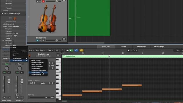Image resolution: width=183 pixels, height=103 pixels.
Task: Unmute the Studio Horns track
Action: click(37, 40)
